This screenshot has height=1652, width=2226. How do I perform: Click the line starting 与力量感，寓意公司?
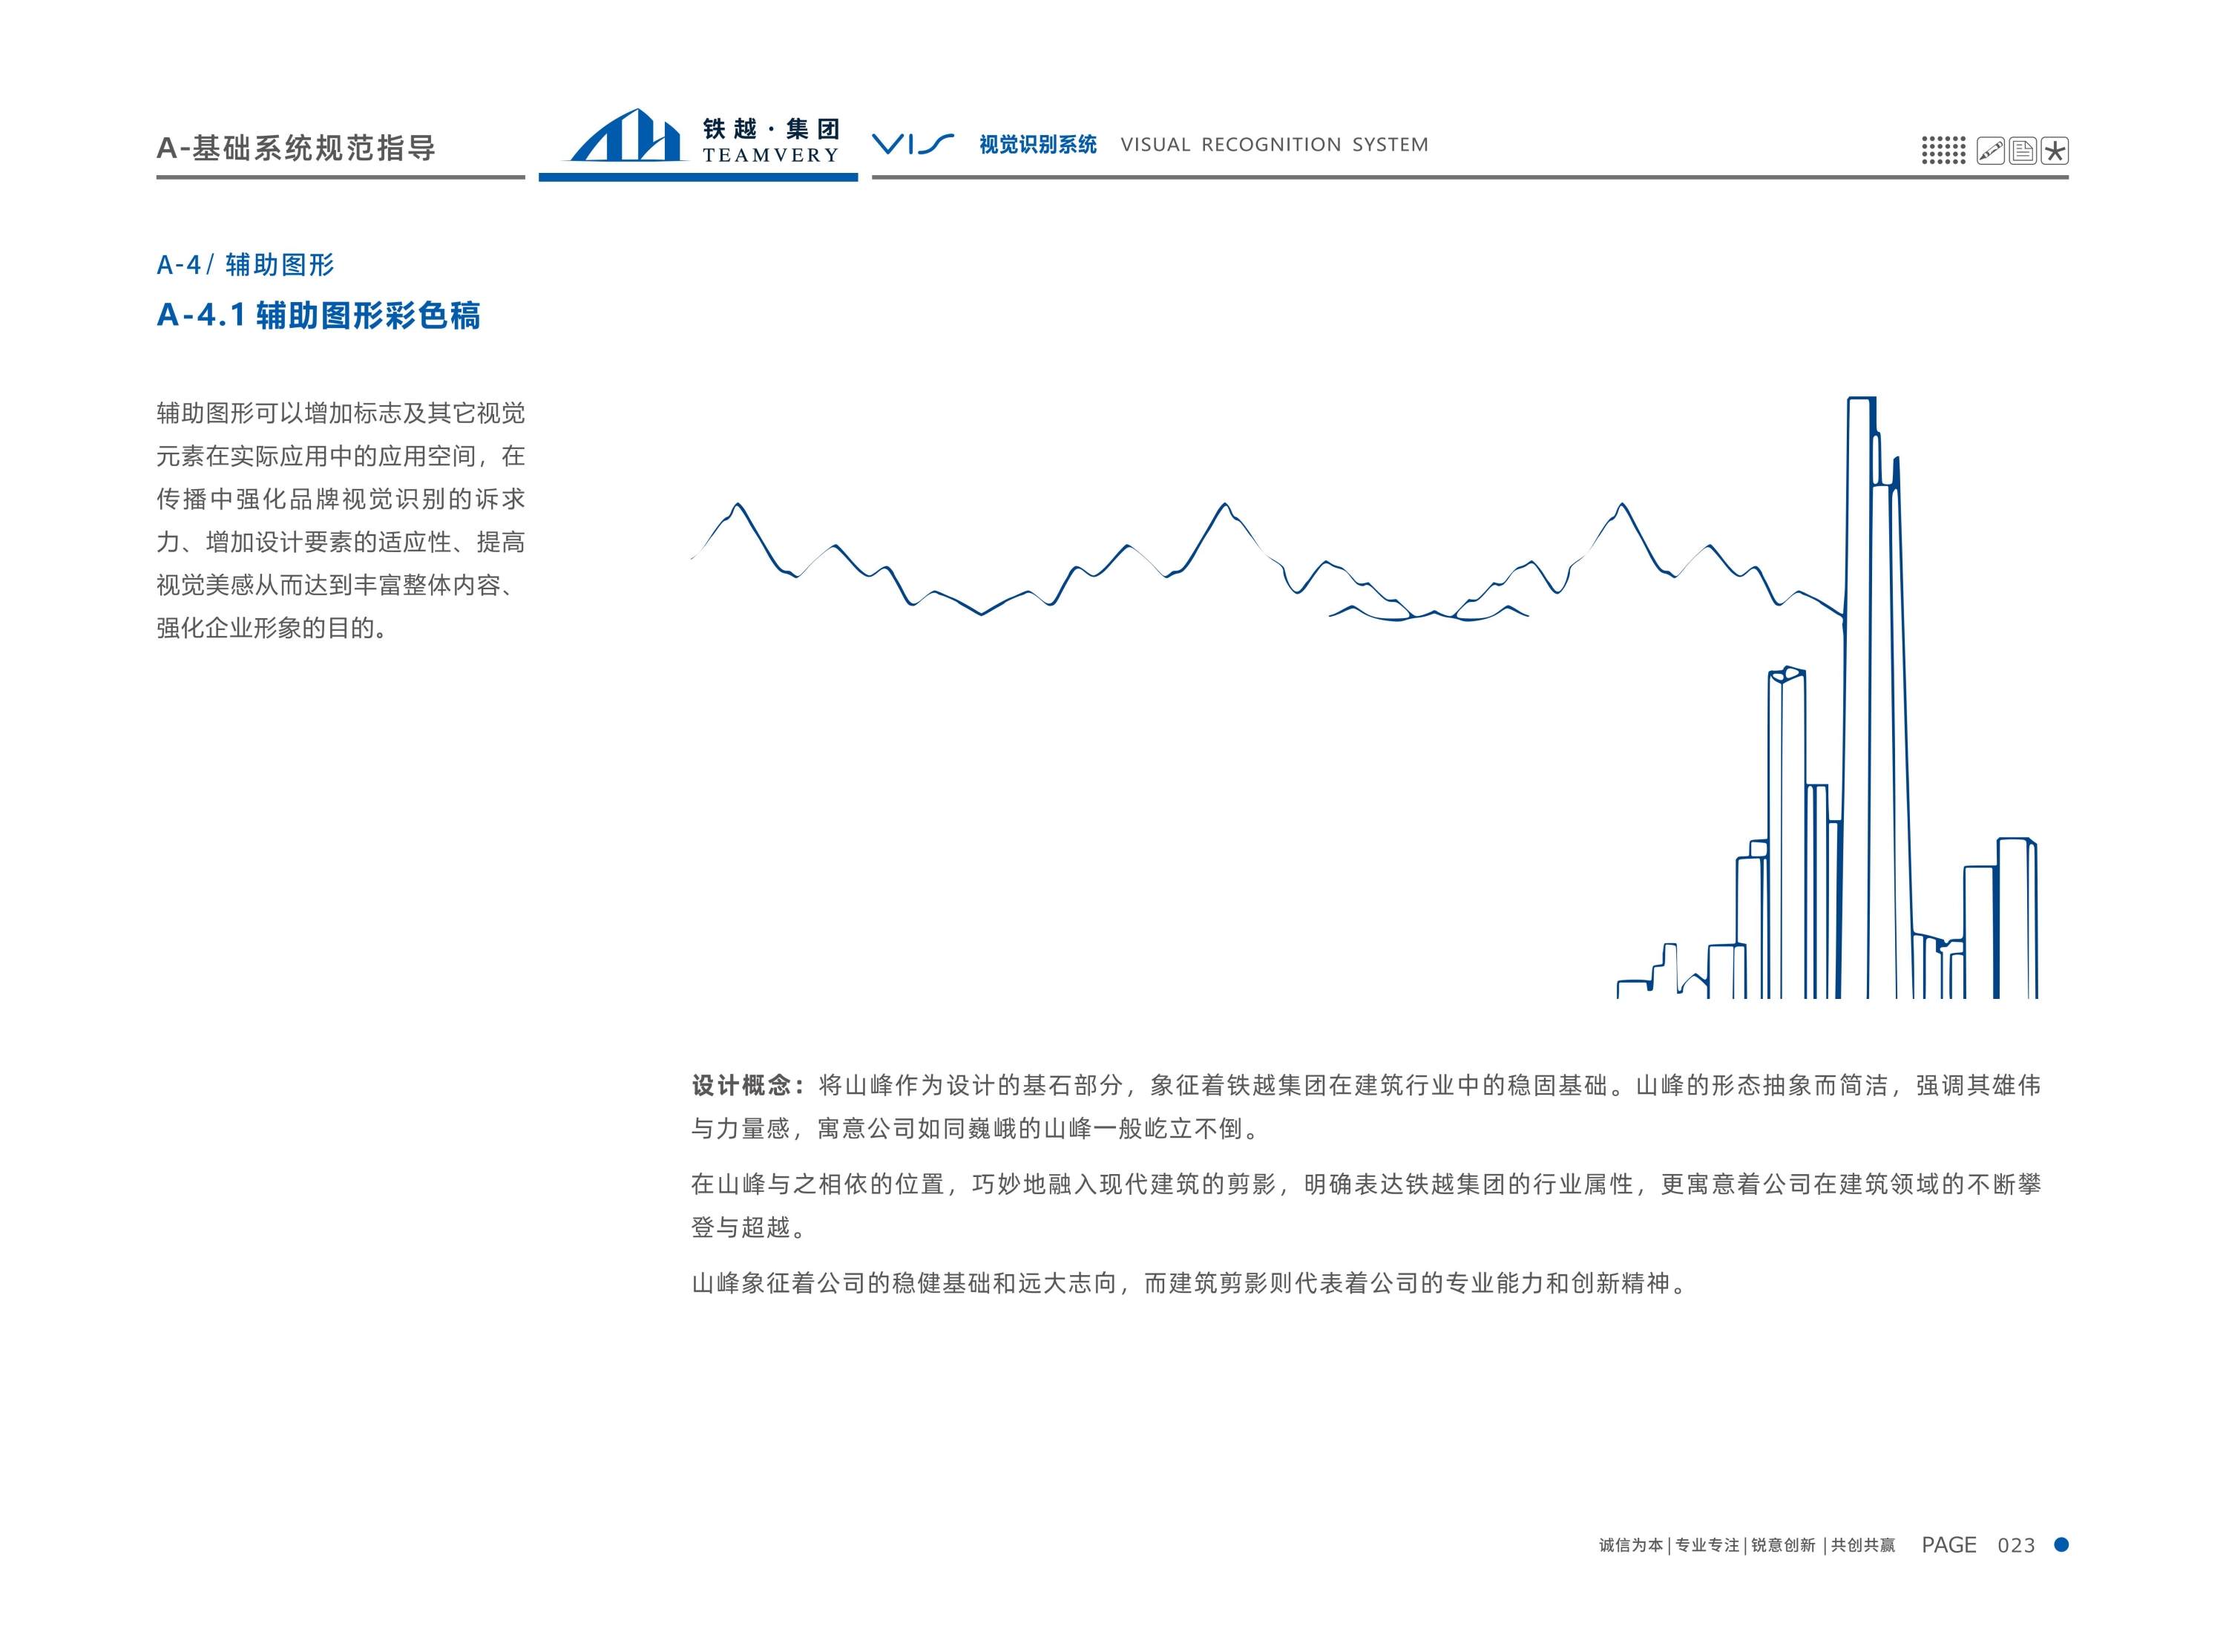pyautogui.click(x=976, y=1129)
